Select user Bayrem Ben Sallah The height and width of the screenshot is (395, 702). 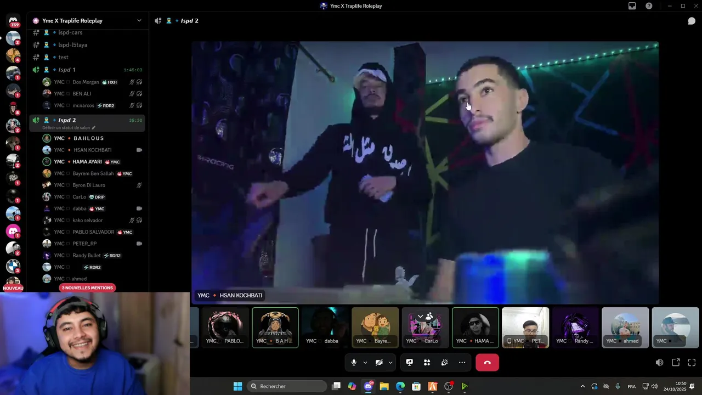tap(92, 173)
